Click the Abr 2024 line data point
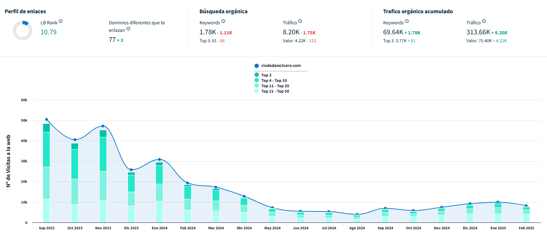Viewport: 547px width, 235px height. 244,196
